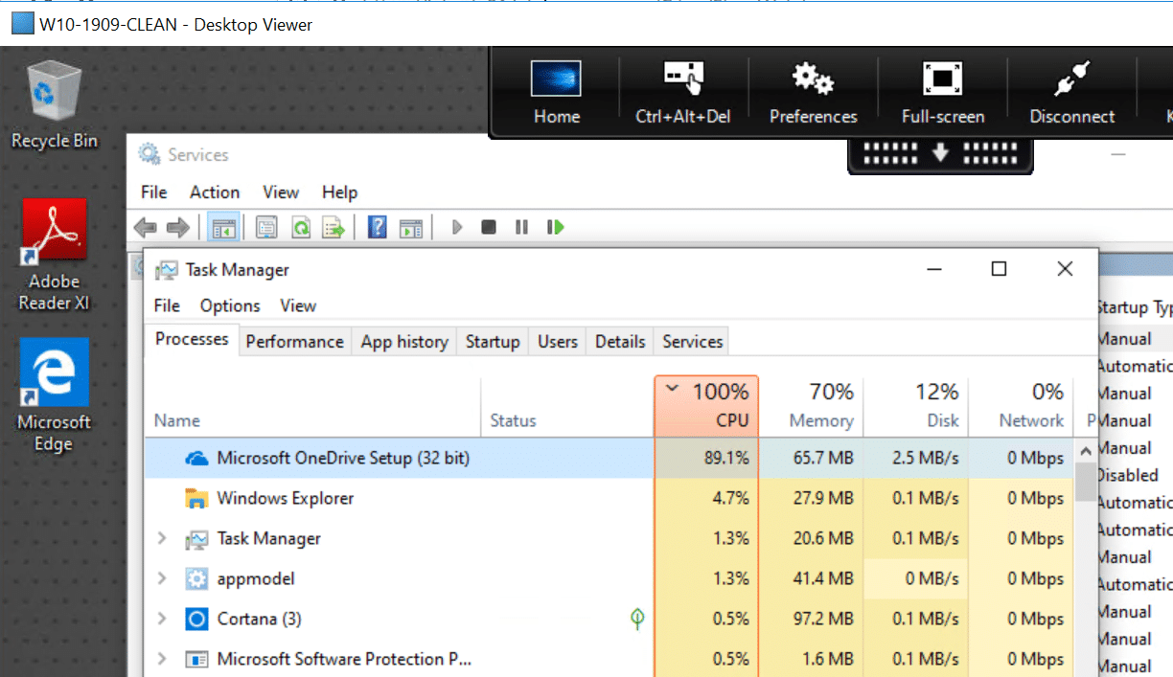
Task: Click the 2.5 MB/s disk value cell
Action: tap(915, 459)
